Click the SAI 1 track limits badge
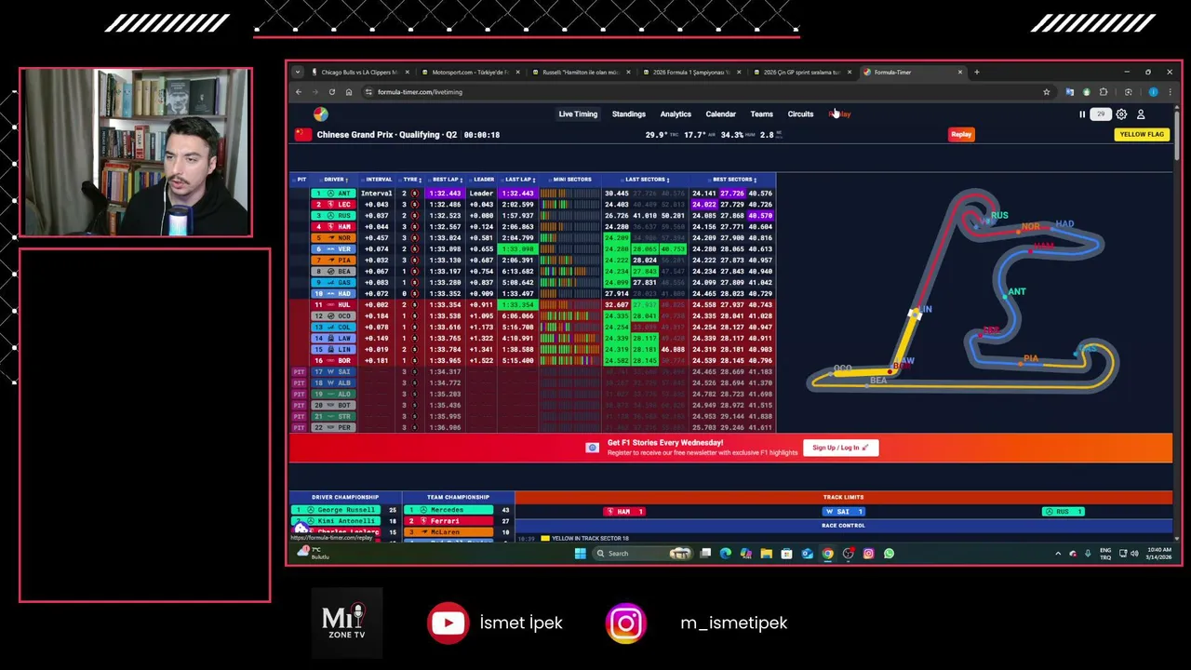The width and height of the screenshot is (1191, 670). point(844,512)
